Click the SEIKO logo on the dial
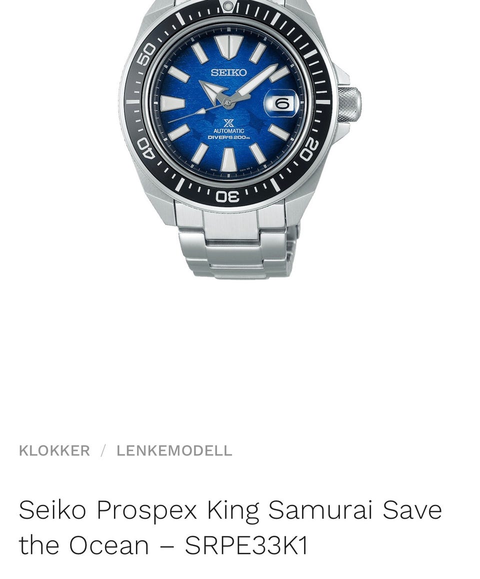This screenshot has height=579, width=480. [x=228, y=72]
